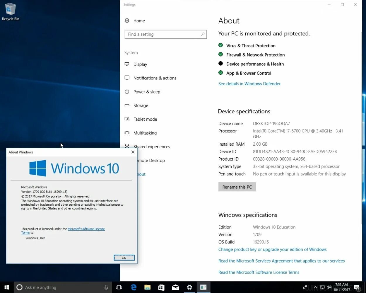
Task: Click the Shared experiences icon
Action: [127, 146]
